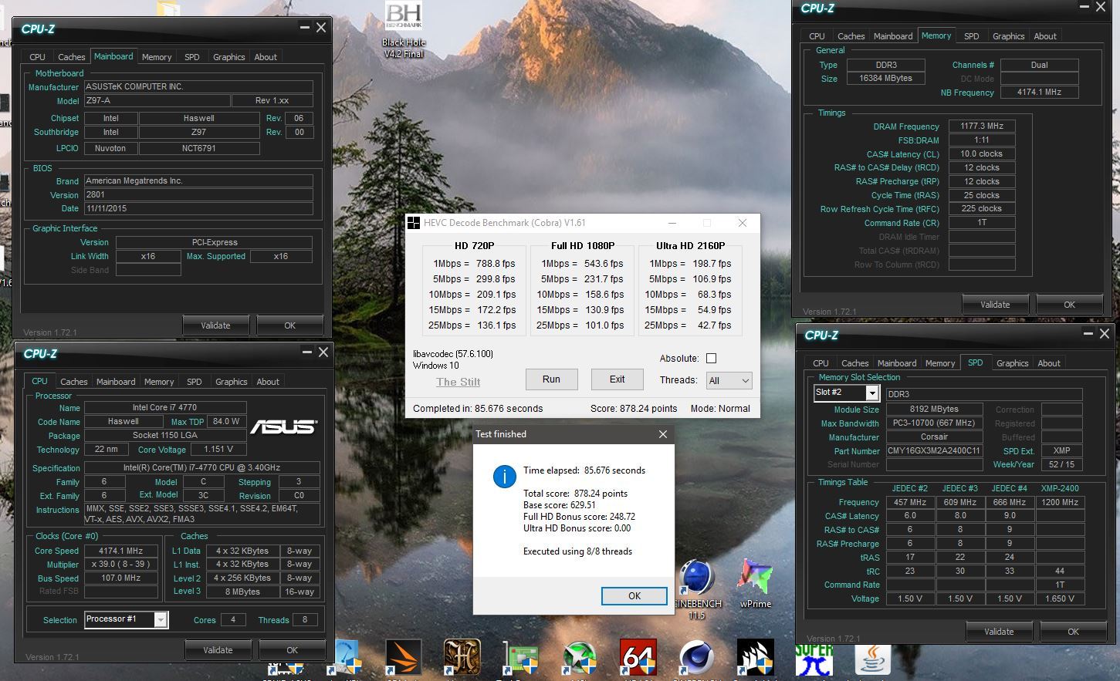Open the wPrime desktop shortcut

755,584
